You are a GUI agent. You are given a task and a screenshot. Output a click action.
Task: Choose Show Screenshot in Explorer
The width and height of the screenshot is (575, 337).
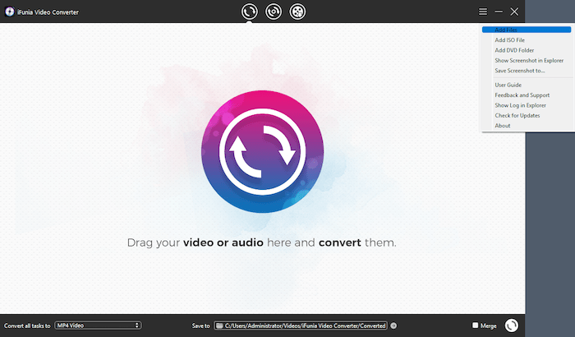529,60
